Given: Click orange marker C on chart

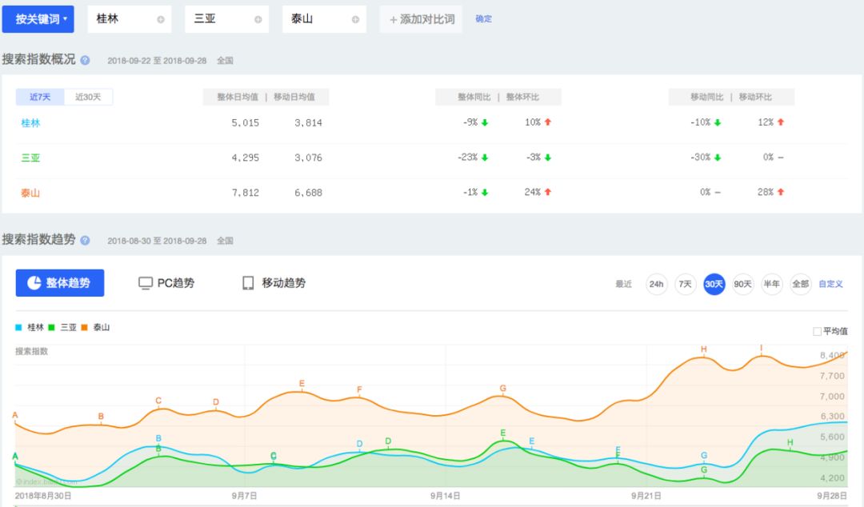Looking at the screenshot, I should [158, 401].
